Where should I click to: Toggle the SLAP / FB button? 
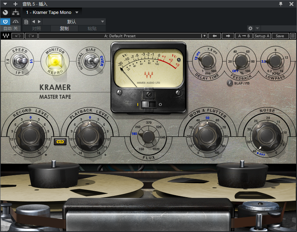[x=230, y=83]
